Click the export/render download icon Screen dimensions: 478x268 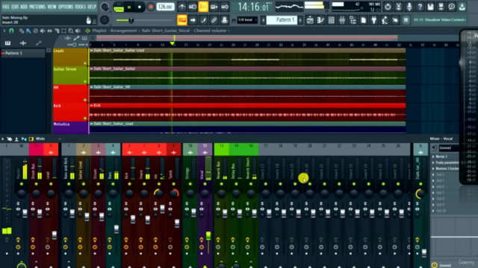coord(462,7)
